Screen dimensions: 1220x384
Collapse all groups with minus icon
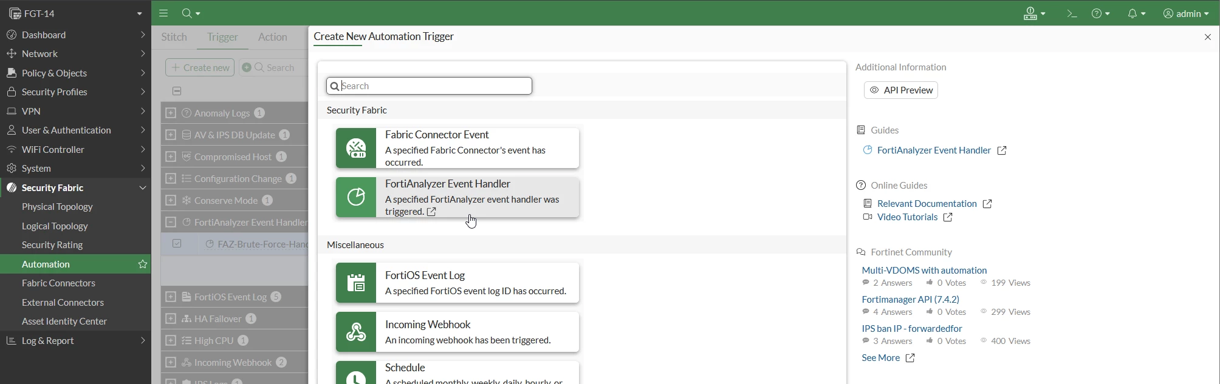pos(177,92)
